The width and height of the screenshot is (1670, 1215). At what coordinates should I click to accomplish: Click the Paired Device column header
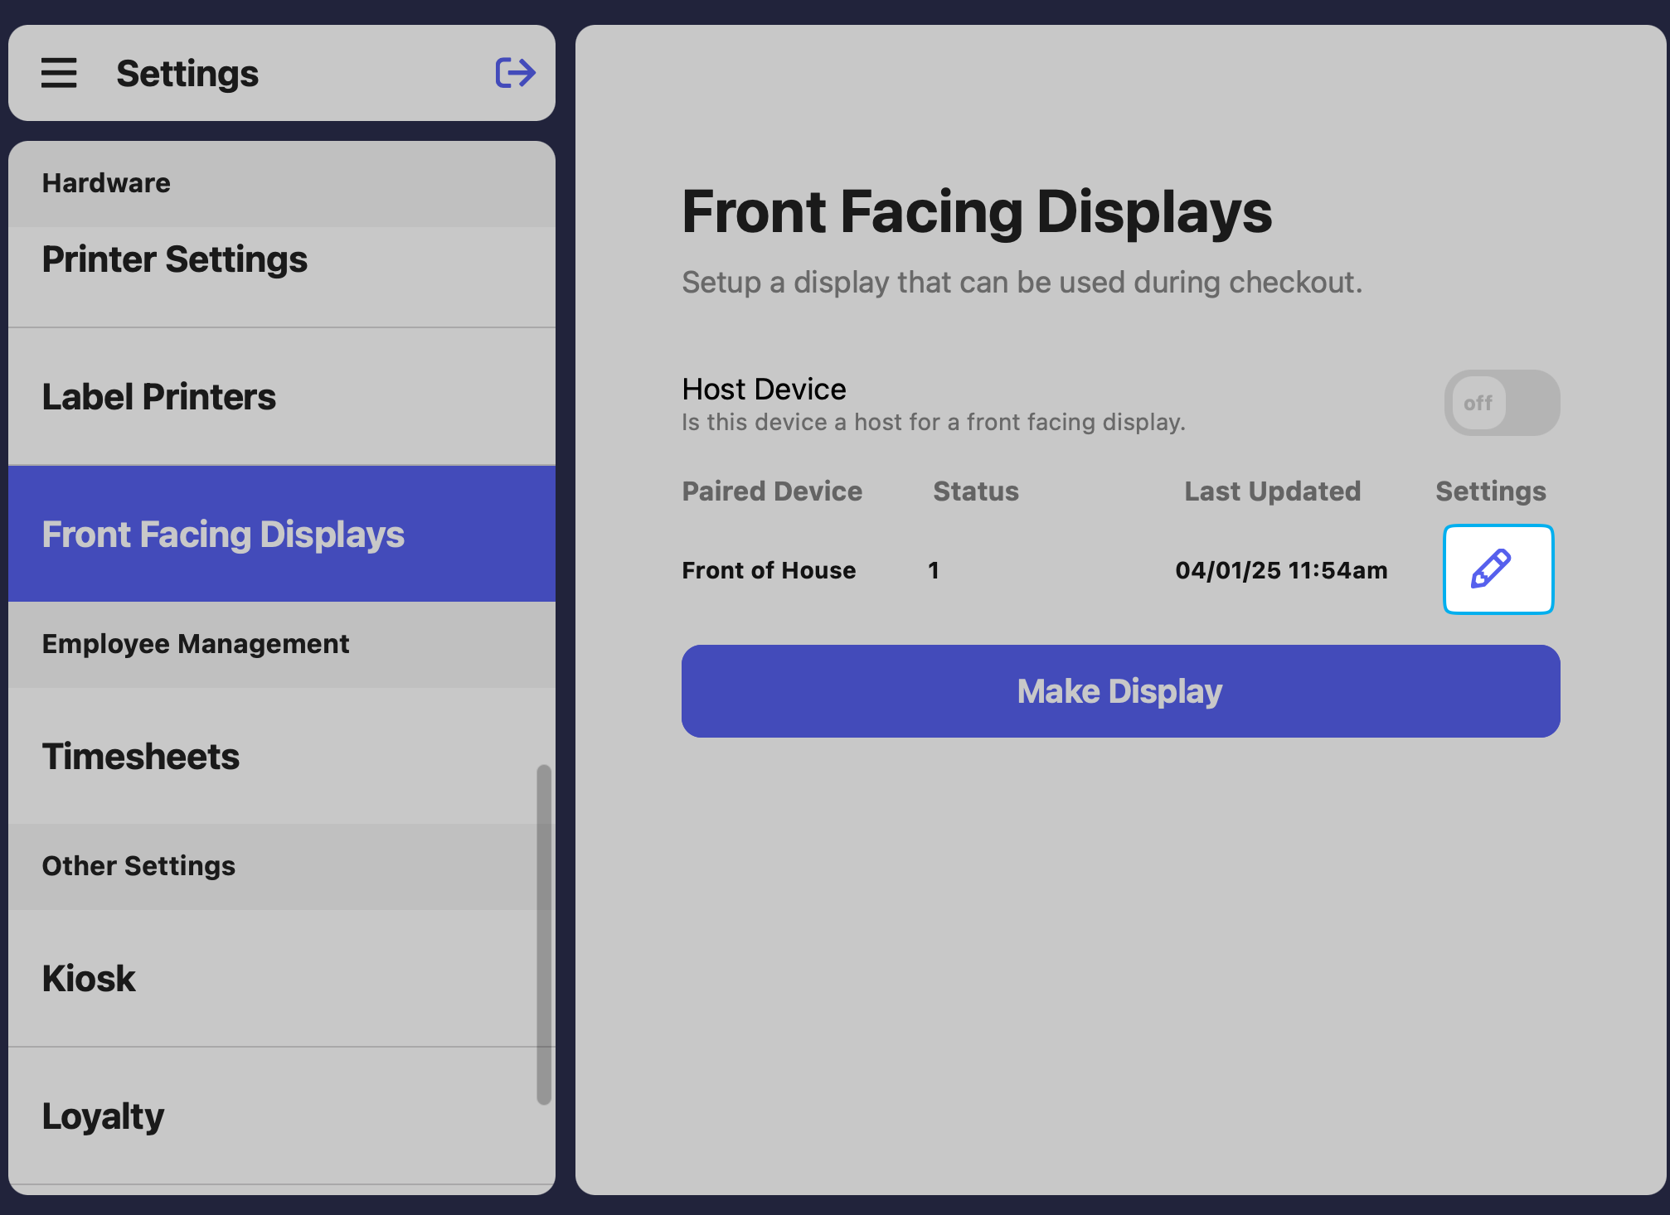[x=772, y=491]
